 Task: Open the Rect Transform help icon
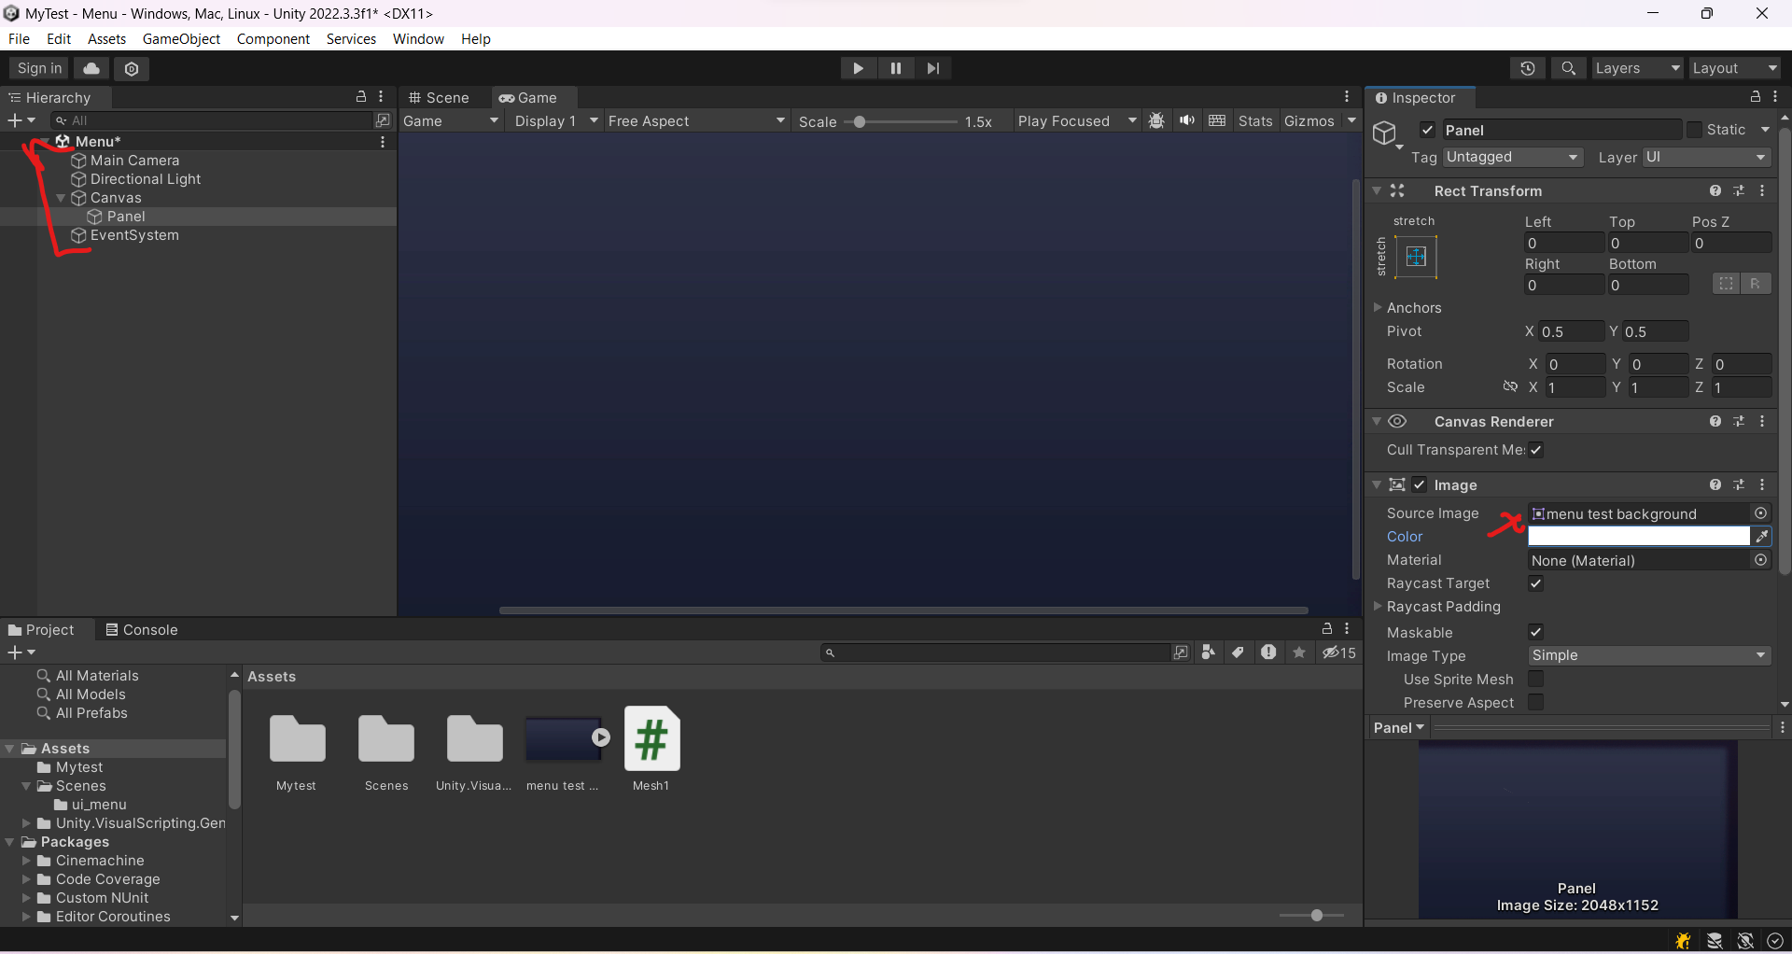click(1715, 190)
